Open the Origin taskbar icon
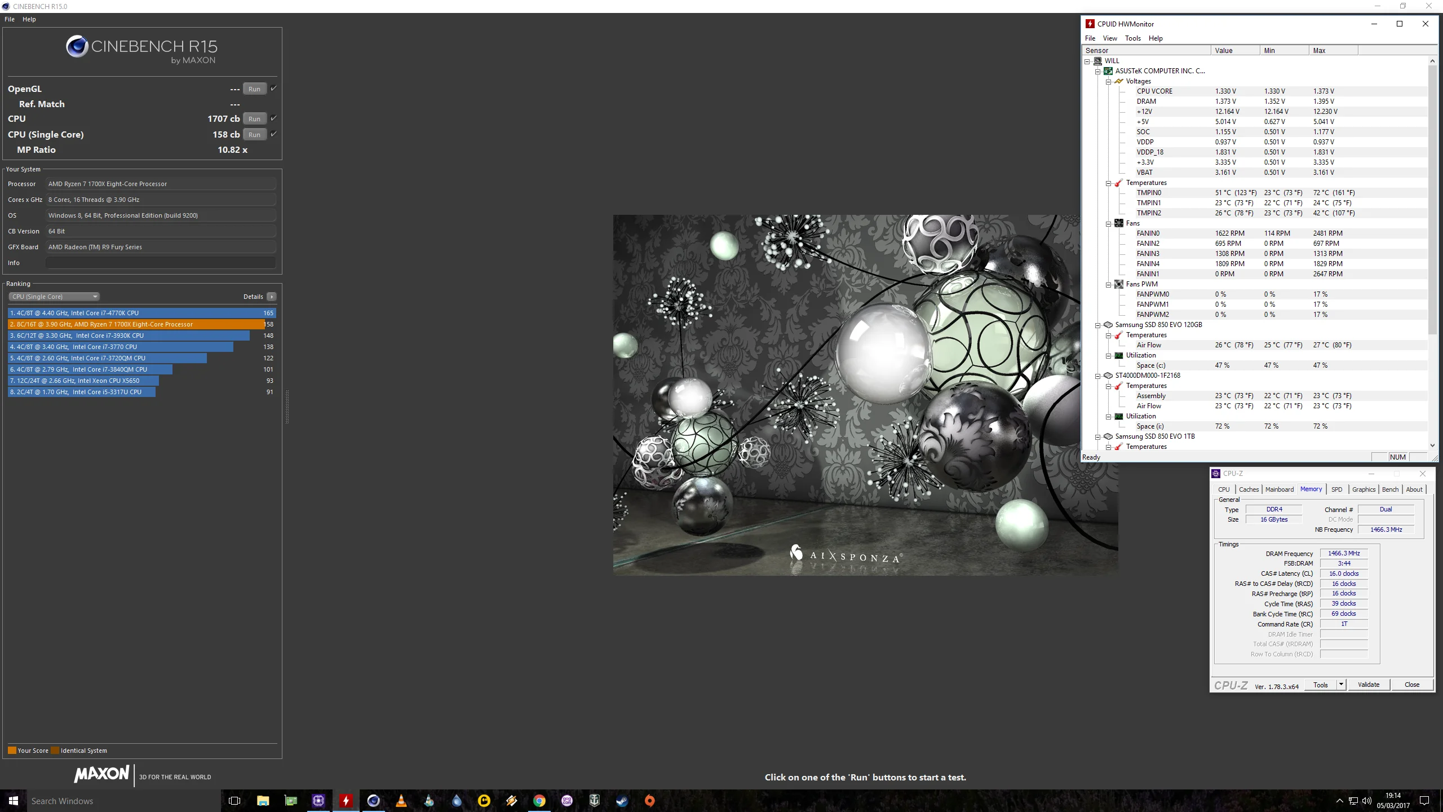 pos(650,801)
